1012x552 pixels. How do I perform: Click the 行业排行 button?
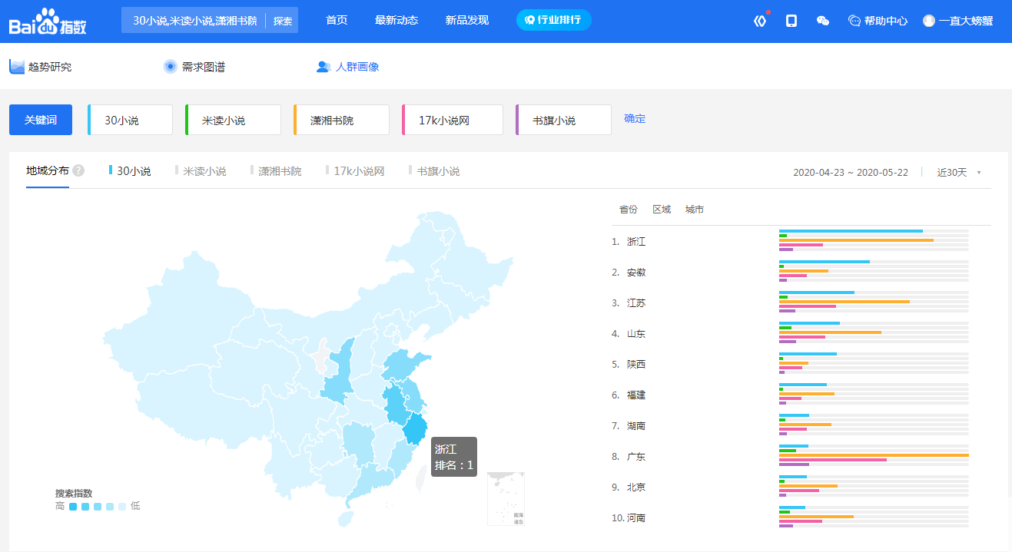554,20
